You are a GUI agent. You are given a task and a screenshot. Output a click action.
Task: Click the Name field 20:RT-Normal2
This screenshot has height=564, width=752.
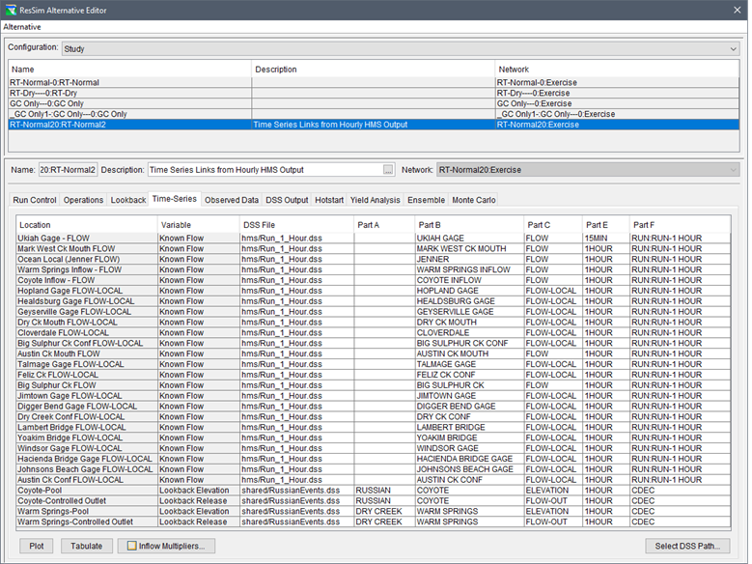(68, 170)
